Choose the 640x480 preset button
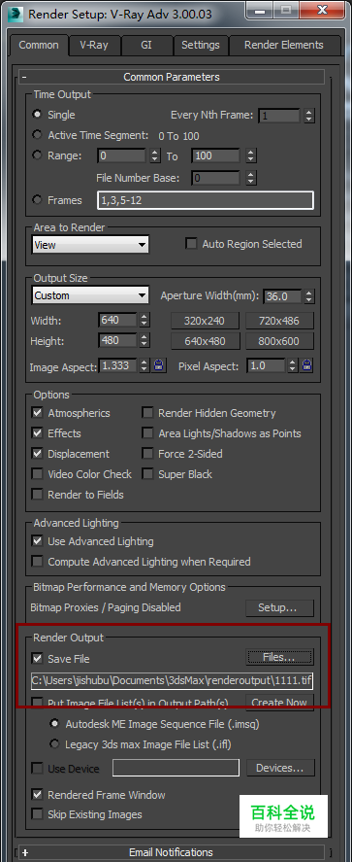This screenshot has width=352, height=862. 205,341
